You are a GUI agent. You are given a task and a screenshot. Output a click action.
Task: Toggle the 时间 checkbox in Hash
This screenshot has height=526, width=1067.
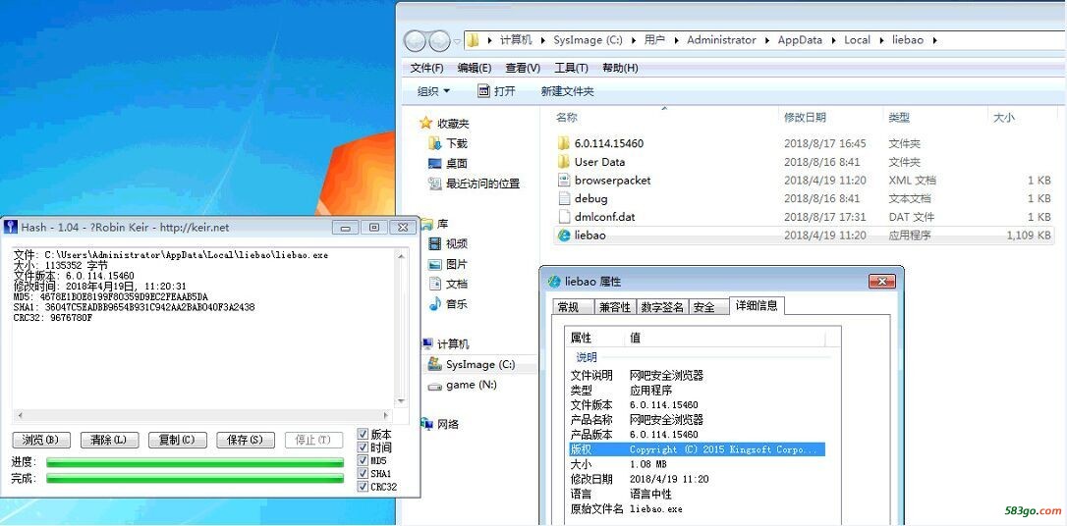[363, 447]
